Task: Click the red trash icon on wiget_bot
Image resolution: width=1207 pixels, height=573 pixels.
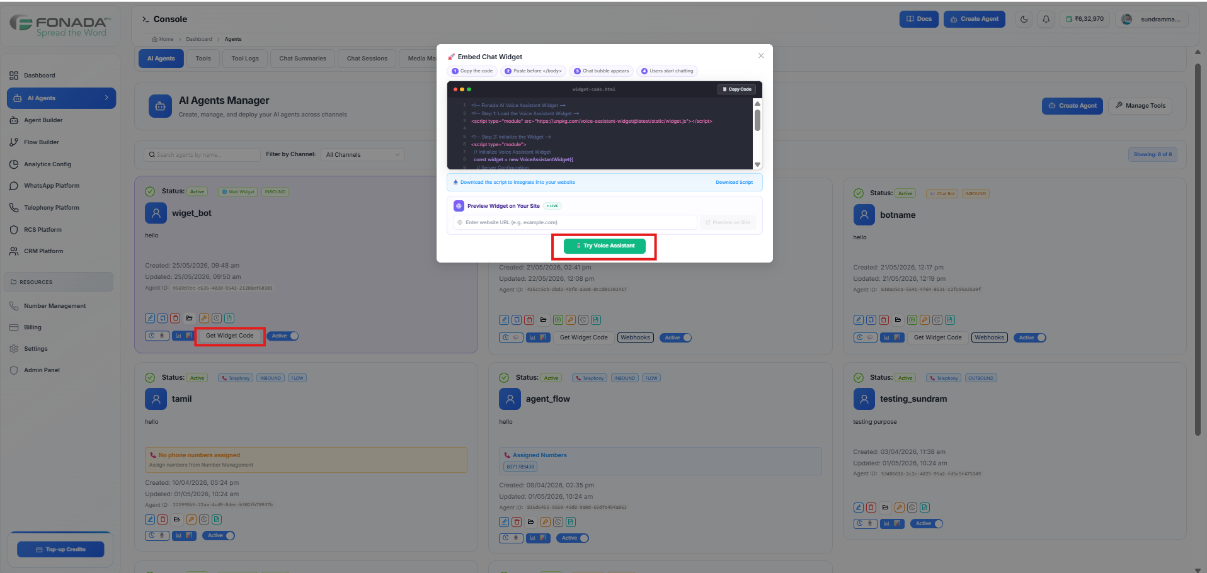Action: [175, 318]
